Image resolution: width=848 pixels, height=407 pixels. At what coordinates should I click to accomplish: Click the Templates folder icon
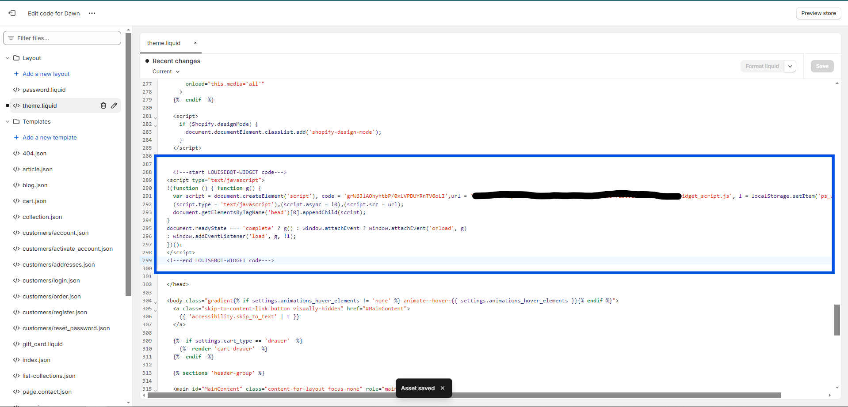click(x=16, y=121)
